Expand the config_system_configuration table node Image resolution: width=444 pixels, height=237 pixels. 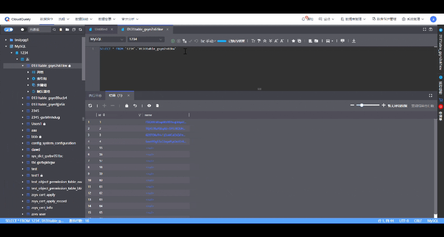click(x=23, y=143)
